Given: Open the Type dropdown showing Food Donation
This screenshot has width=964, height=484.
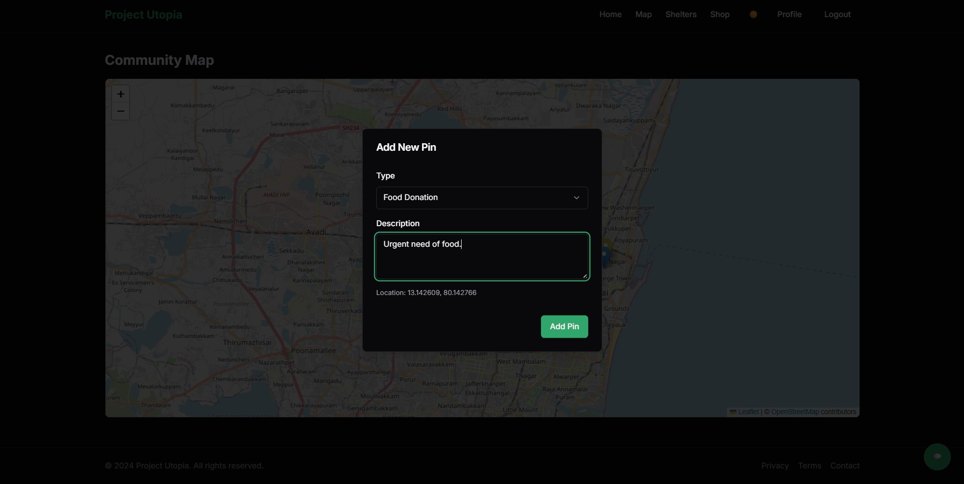Looking at the screenshot, I should (x=482, y=198).
